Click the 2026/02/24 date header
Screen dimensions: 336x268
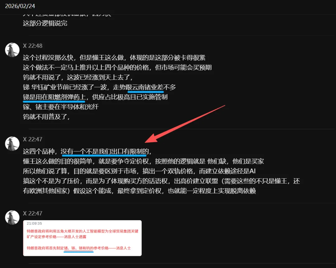point(20,6)
